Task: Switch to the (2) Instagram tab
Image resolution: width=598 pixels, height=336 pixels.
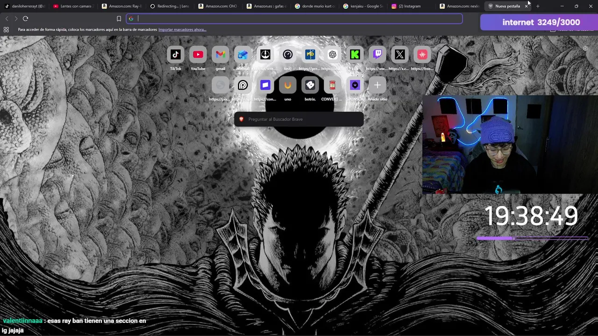Action: [x=411, y=6]
